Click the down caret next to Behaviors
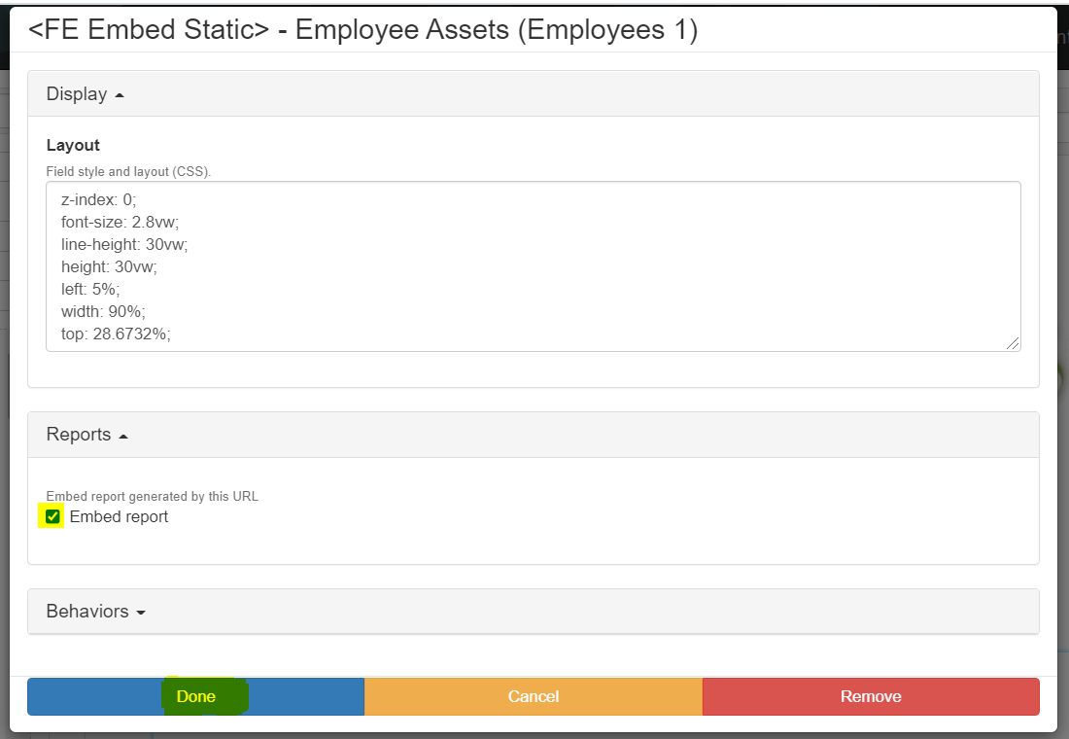Screen dimensions: 1069x739 [x=141, y=613]
